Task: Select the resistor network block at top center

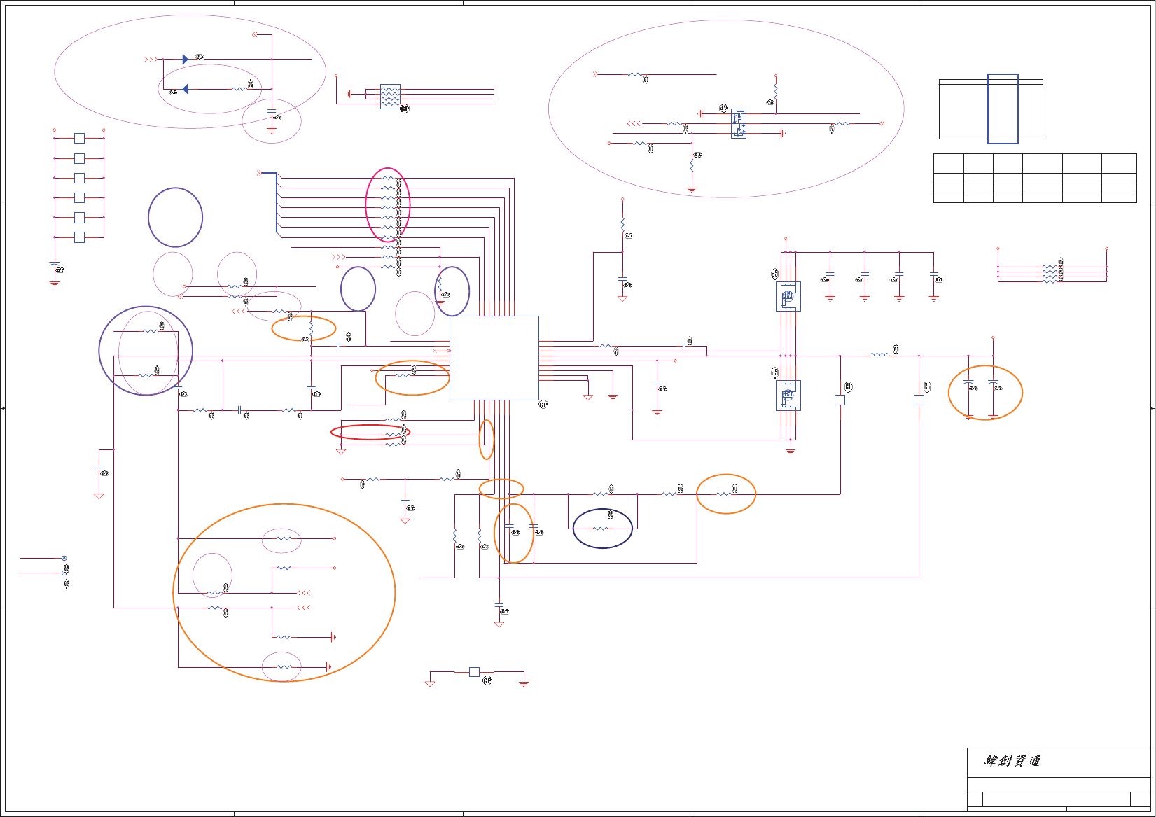Action: coord(390,97)
